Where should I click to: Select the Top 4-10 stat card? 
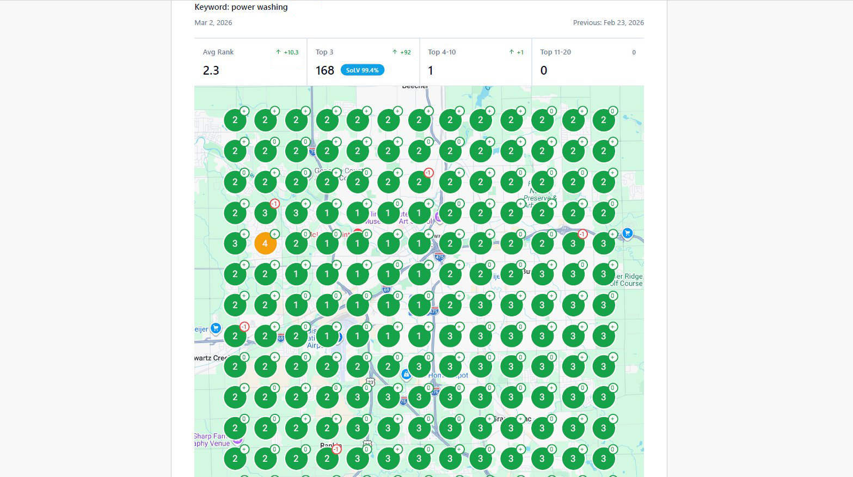pyautogui.click(x=475, y=62)
